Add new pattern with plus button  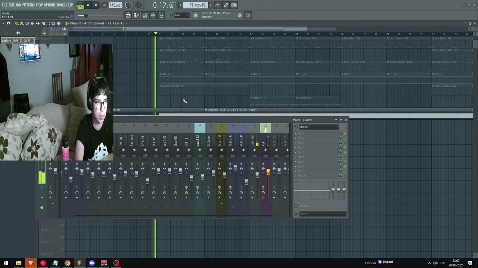(210, 5)
